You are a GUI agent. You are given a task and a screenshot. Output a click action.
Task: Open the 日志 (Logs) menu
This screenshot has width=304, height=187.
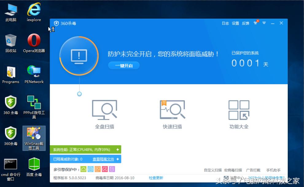(225, 23)
